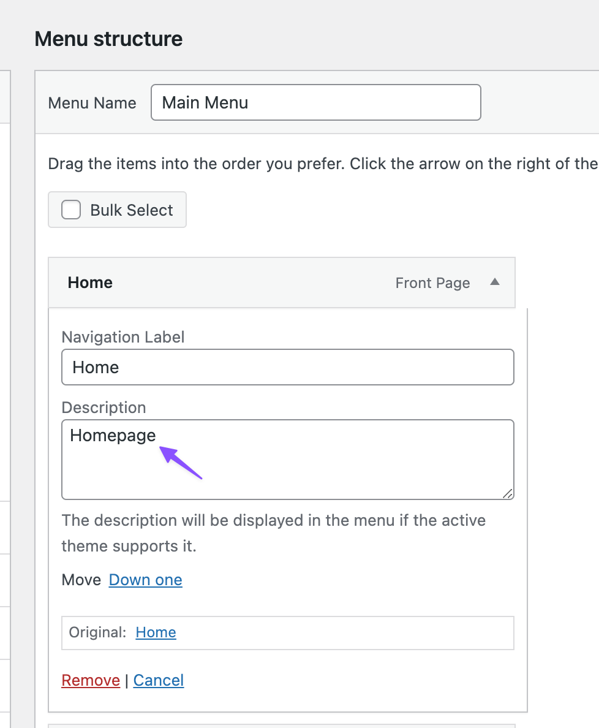This screenshot has width=599, height=728.
Task: Click the Description field caption
Action: (x=104, y=408)
